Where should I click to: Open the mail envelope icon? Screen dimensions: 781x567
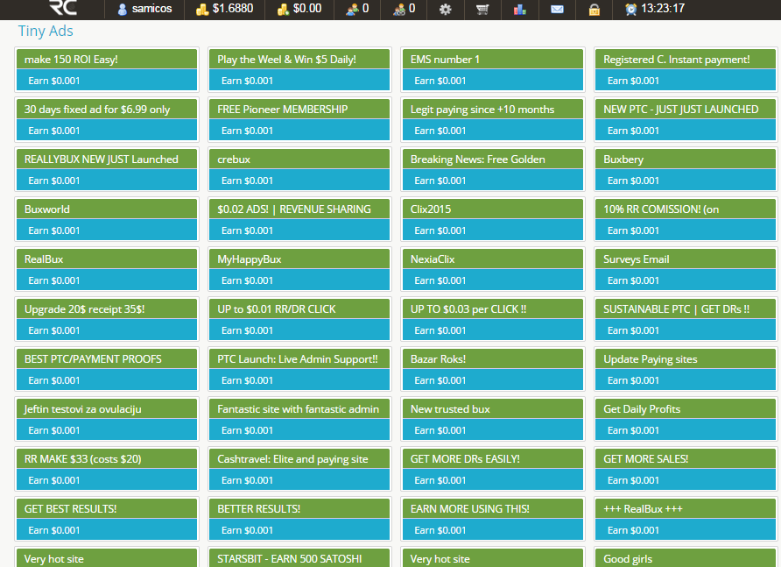pos(557,10)
